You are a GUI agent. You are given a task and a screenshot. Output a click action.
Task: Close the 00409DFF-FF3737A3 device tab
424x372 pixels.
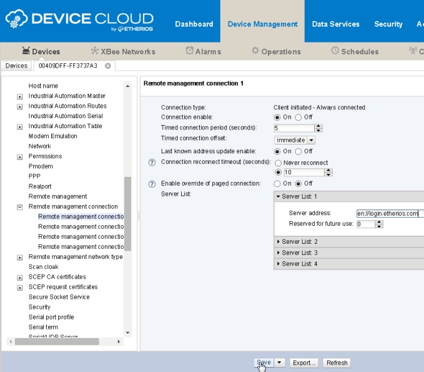(107, 66)
